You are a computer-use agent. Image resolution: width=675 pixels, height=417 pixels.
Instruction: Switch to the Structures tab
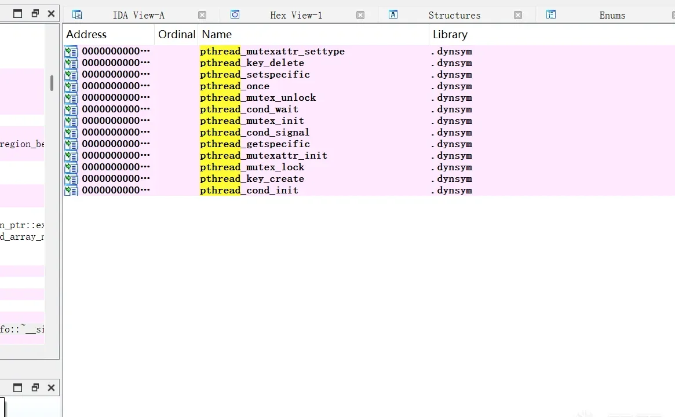click(454, 15)
